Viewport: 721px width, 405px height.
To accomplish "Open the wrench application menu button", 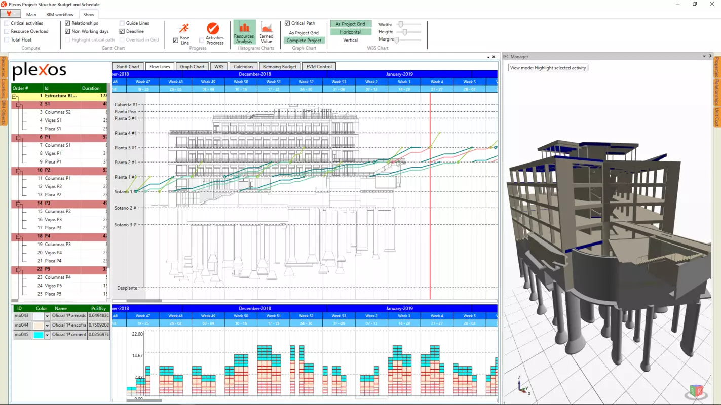I will pyautogui.click(x=11, y=14).
